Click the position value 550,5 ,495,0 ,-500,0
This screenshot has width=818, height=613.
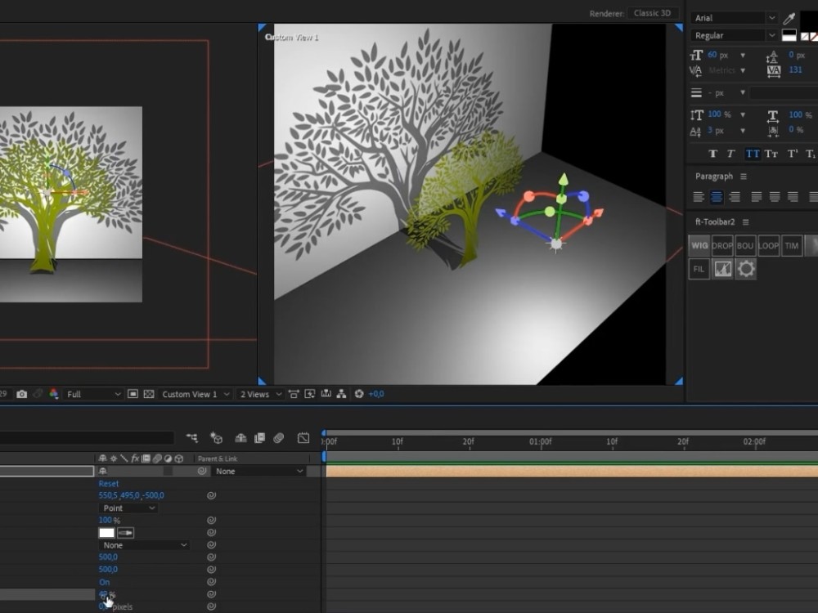coord(132,496)
